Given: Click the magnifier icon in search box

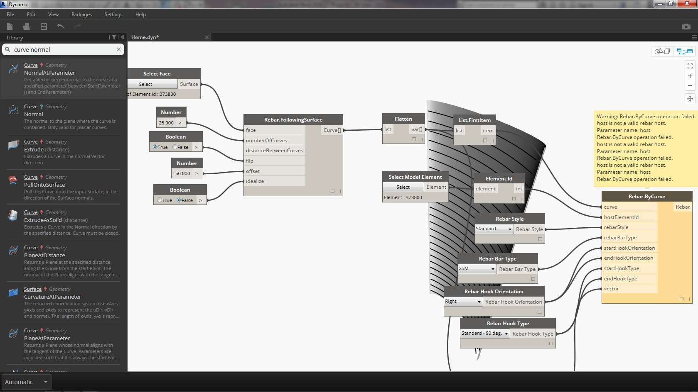Looking at the screenshot, I should click(x=7, y=49).
